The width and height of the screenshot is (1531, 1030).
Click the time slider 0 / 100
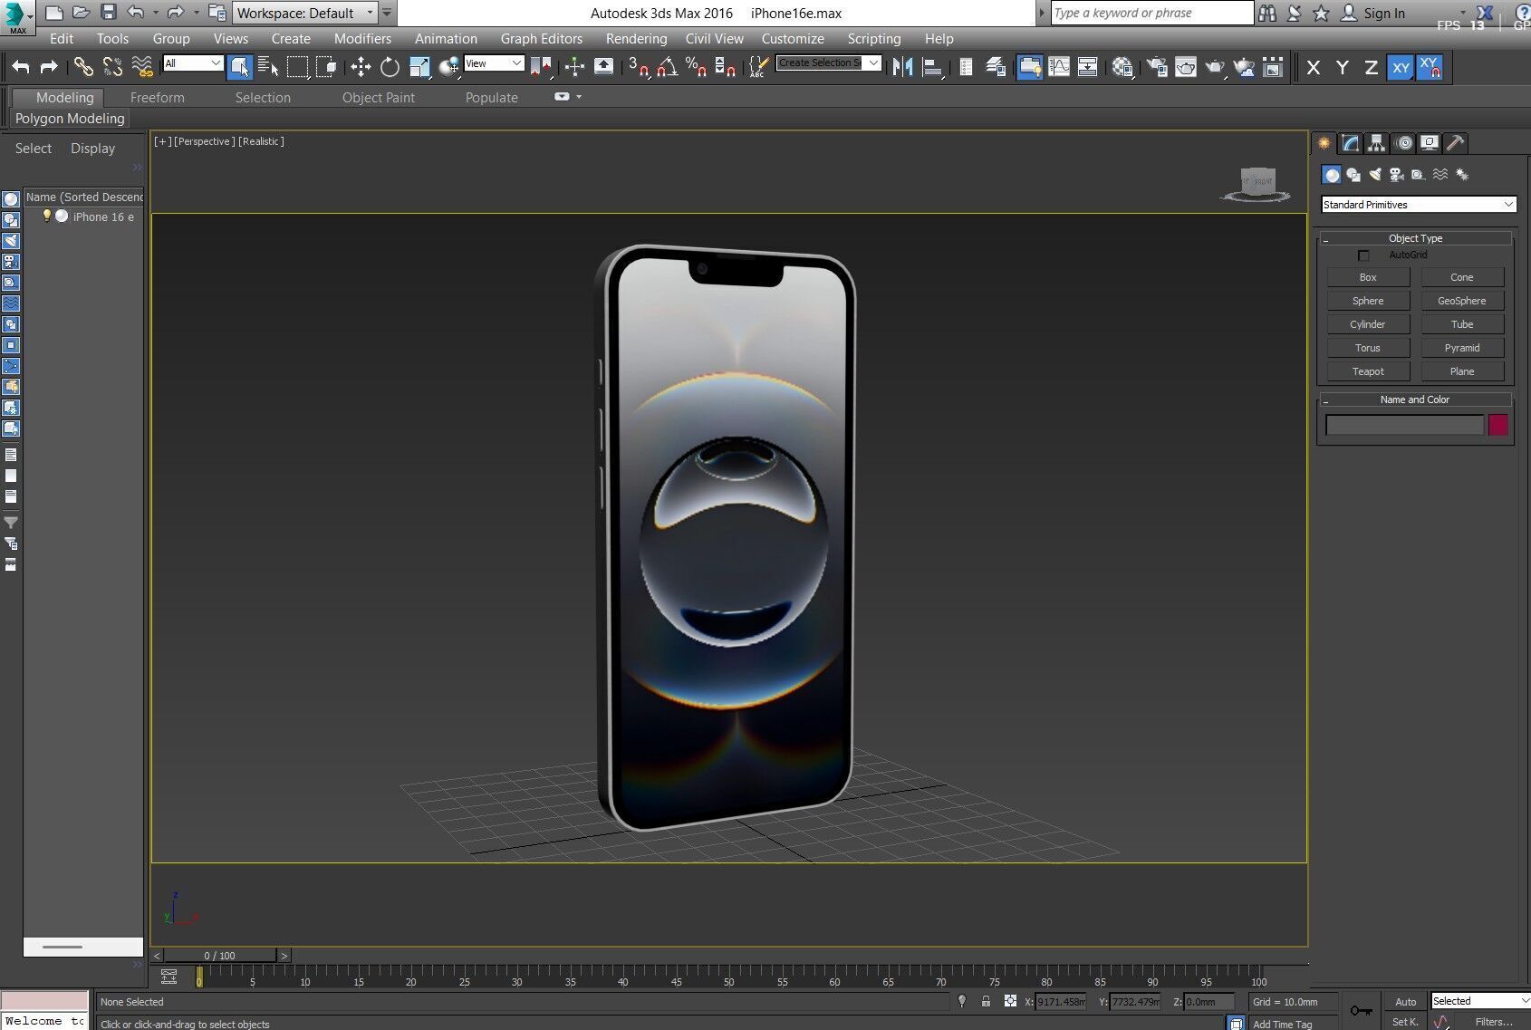[x=220, y=956]
